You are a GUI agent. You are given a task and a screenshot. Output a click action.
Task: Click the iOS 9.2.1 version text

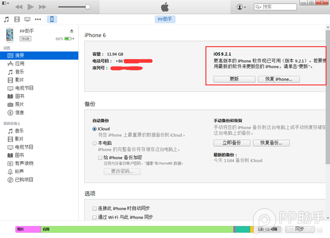(x=222, y=54)
